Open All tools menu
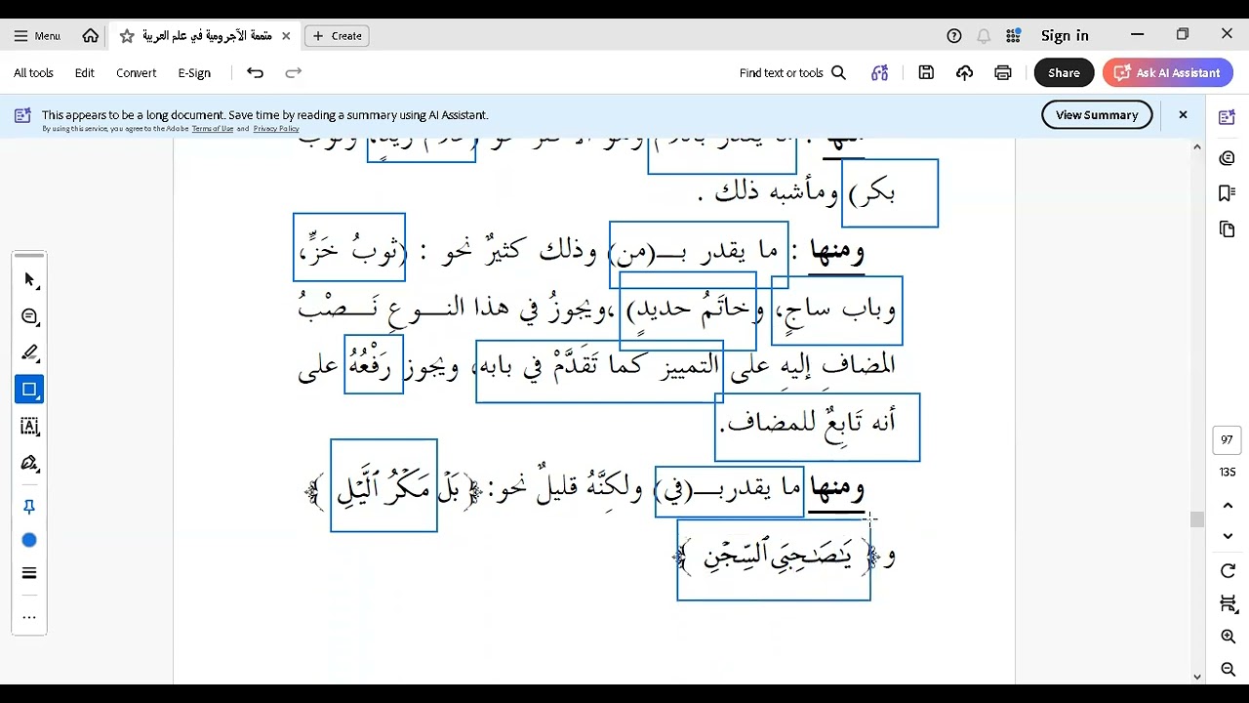Viewport: 1249px width, 703px height. (33, 73)
